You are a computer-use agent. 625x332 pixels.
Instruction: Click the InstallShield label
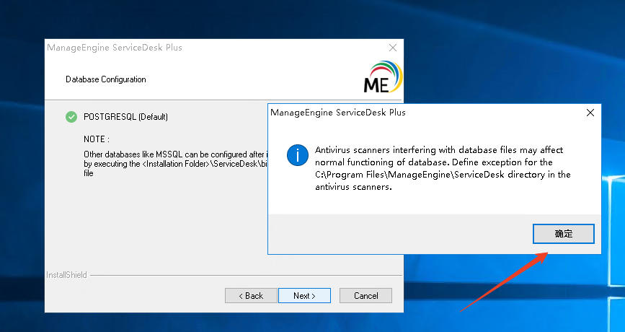pos(66,275)
